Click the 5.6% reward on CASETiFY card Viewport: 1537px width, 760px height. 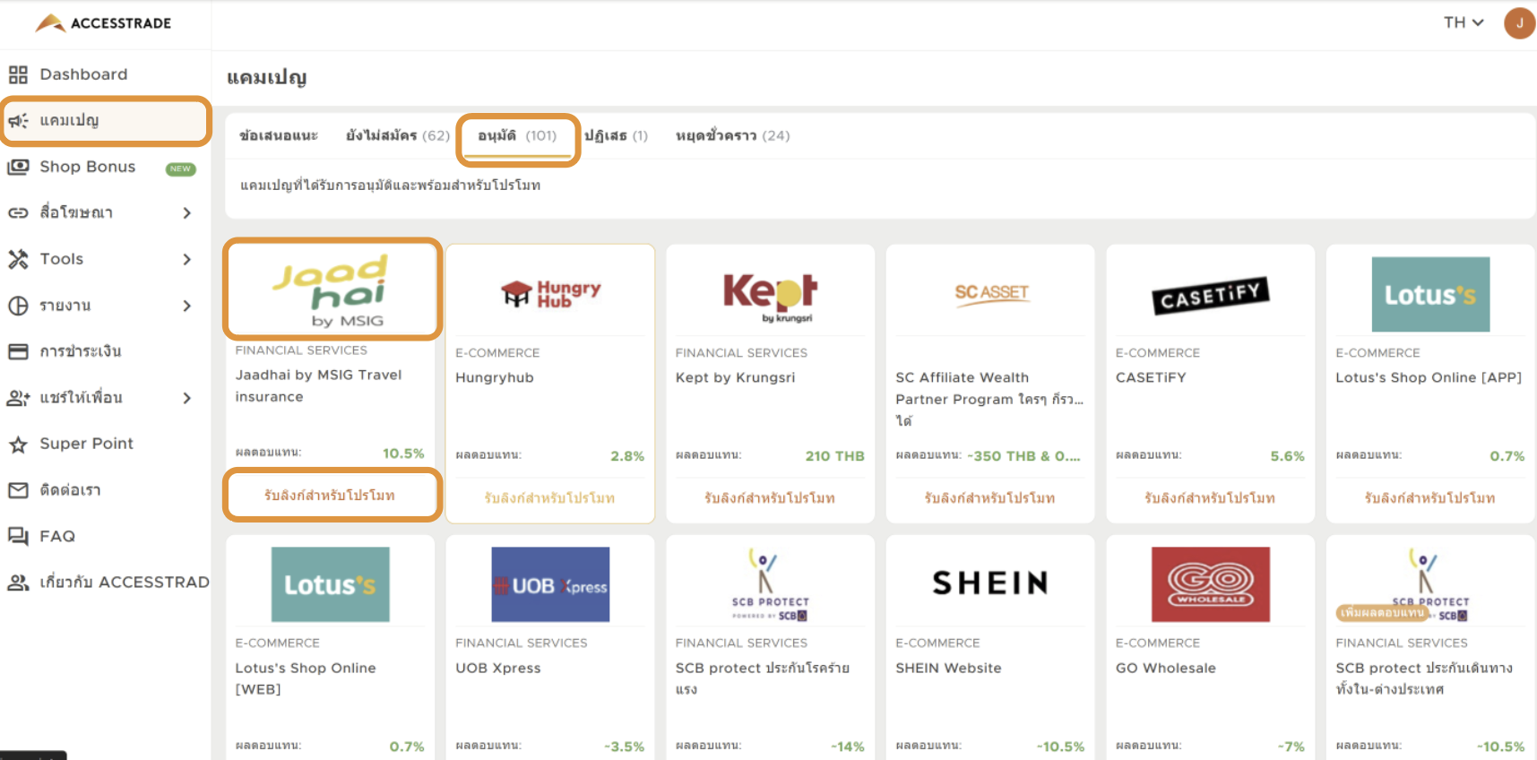[1287, 456]
